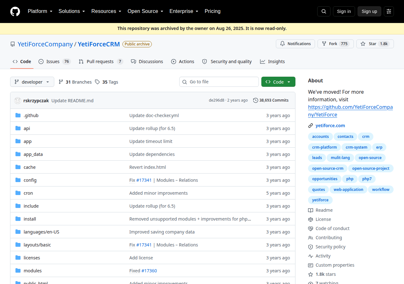
Task: Open the appearance settings icon button
Action: (x=389, y=11)
